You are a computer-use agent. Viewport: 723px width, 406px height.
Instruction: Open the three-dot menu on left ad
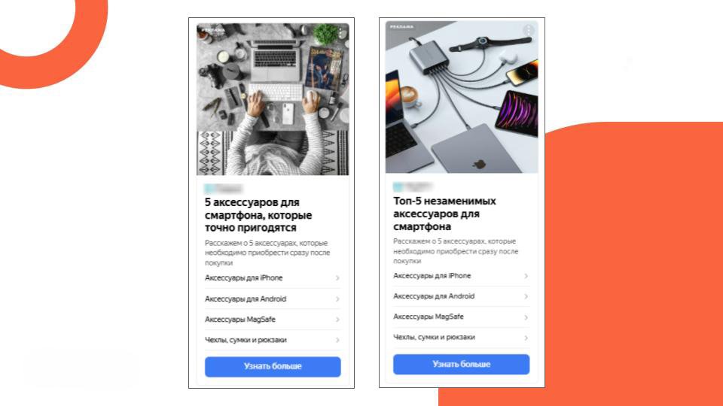(x=340, y=32)
